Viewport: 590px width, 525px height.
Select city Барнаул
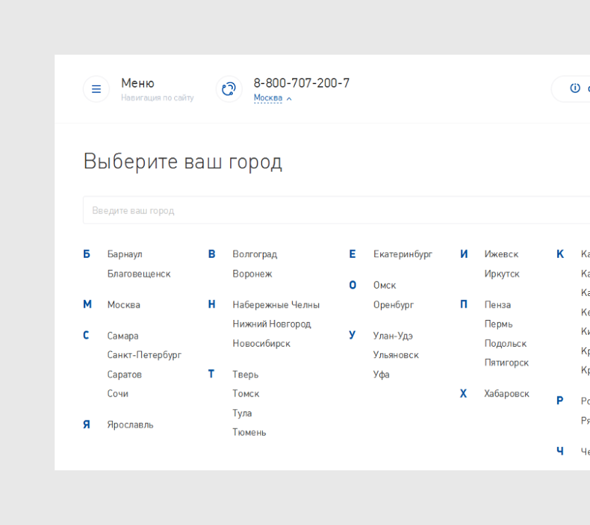pos(124,254)
